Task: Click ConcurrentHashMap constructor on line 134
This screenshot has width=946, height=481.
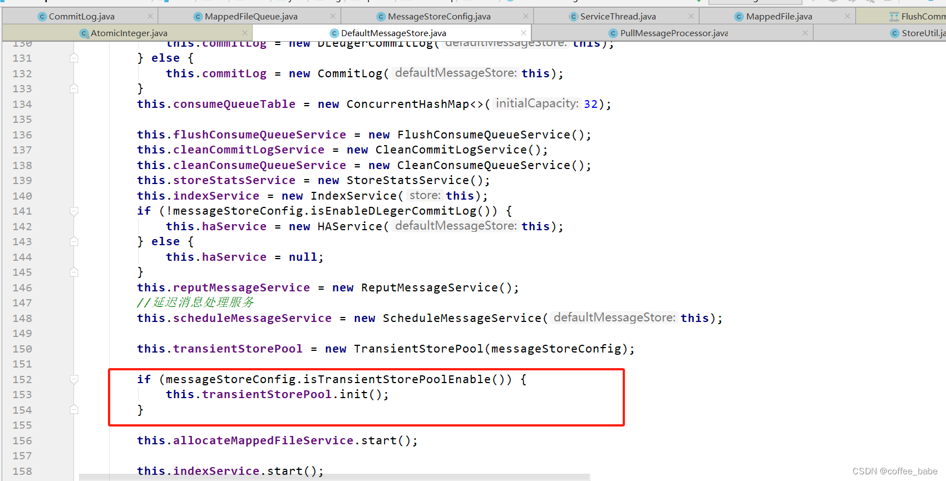Action: pyautogui.click(x=415, y=104)
